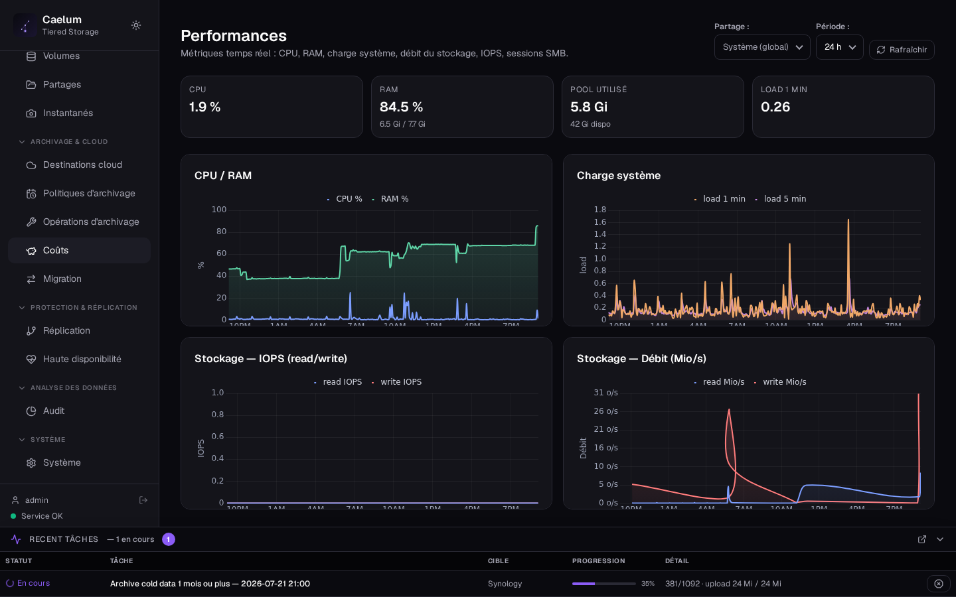
Task: Collapse the Recent Tâches panel chevron
Action: (940, 539)
